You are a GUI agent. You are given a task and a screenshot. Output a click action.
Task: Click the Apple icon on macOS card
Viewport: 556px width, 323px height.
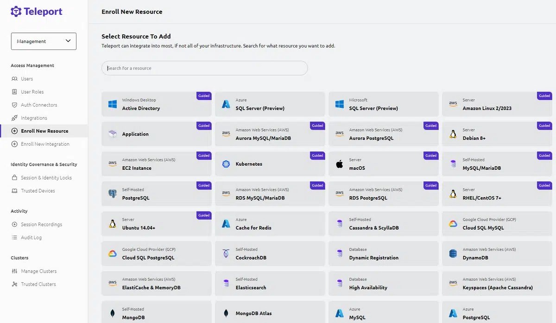339,164
